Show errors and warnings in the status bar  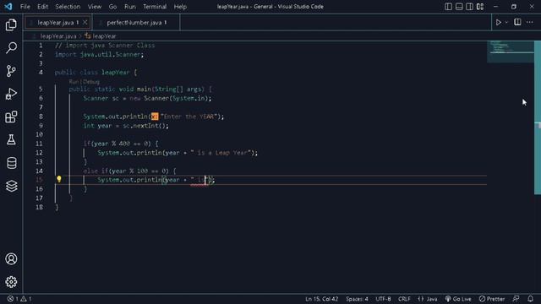tap(19, 299)
